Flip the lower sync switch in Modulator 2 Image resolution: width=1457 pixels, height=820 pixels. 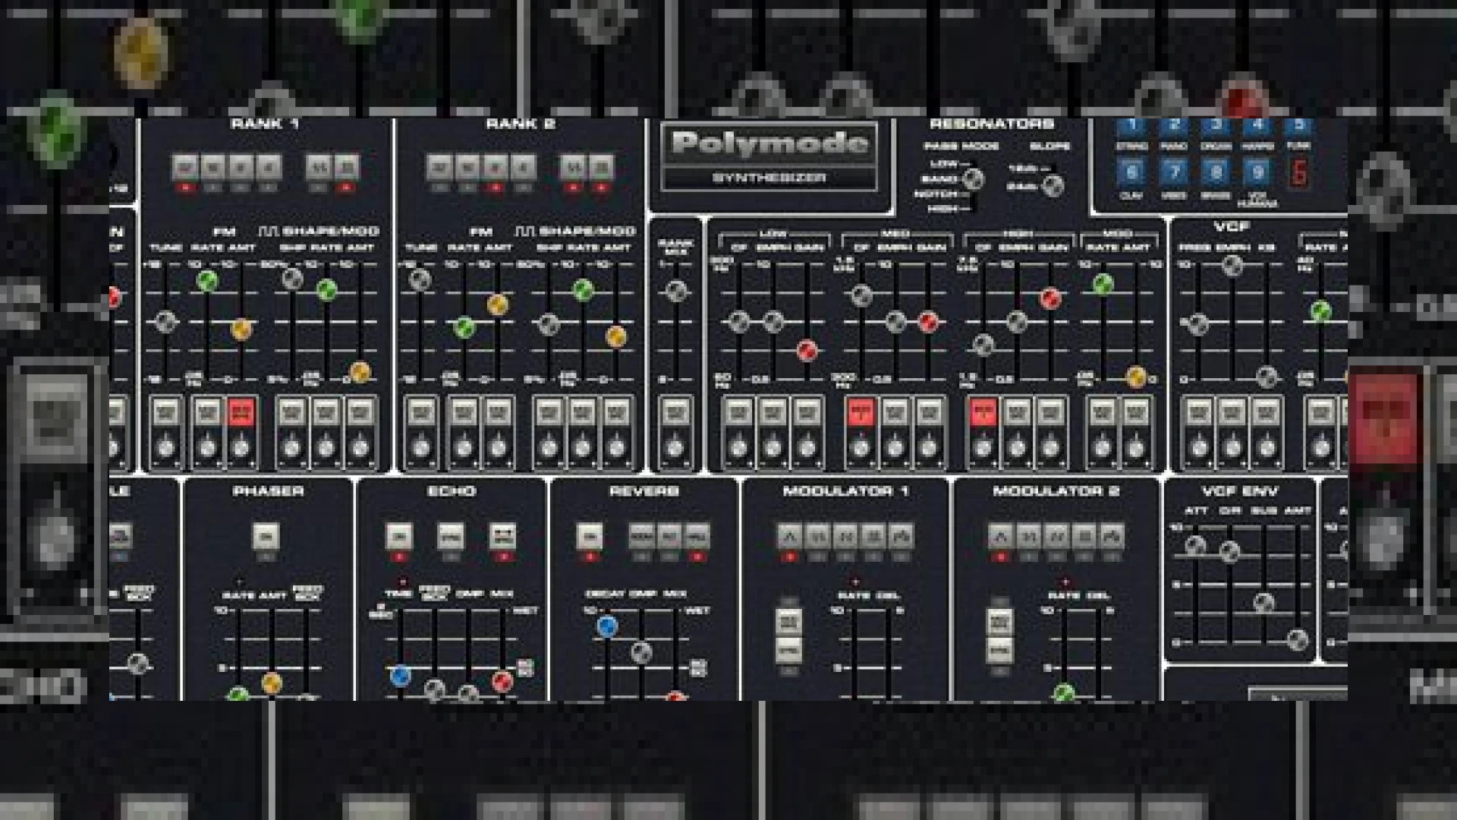pos(999,650)
